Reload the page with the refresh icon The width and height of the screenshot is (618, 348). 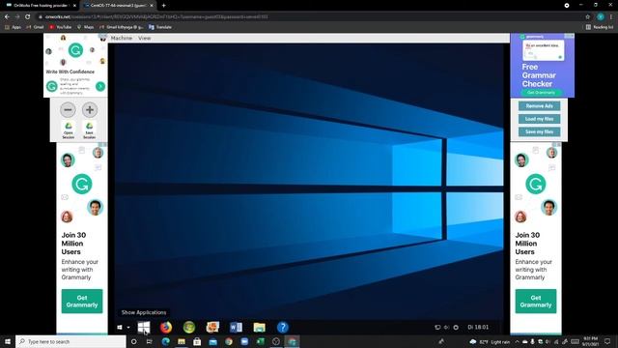click(x=28, y=16)
